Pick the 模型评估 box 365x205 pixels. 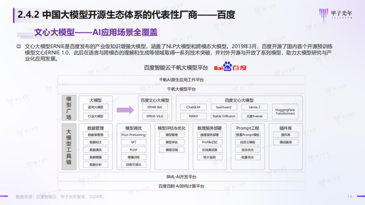[172, 142]
